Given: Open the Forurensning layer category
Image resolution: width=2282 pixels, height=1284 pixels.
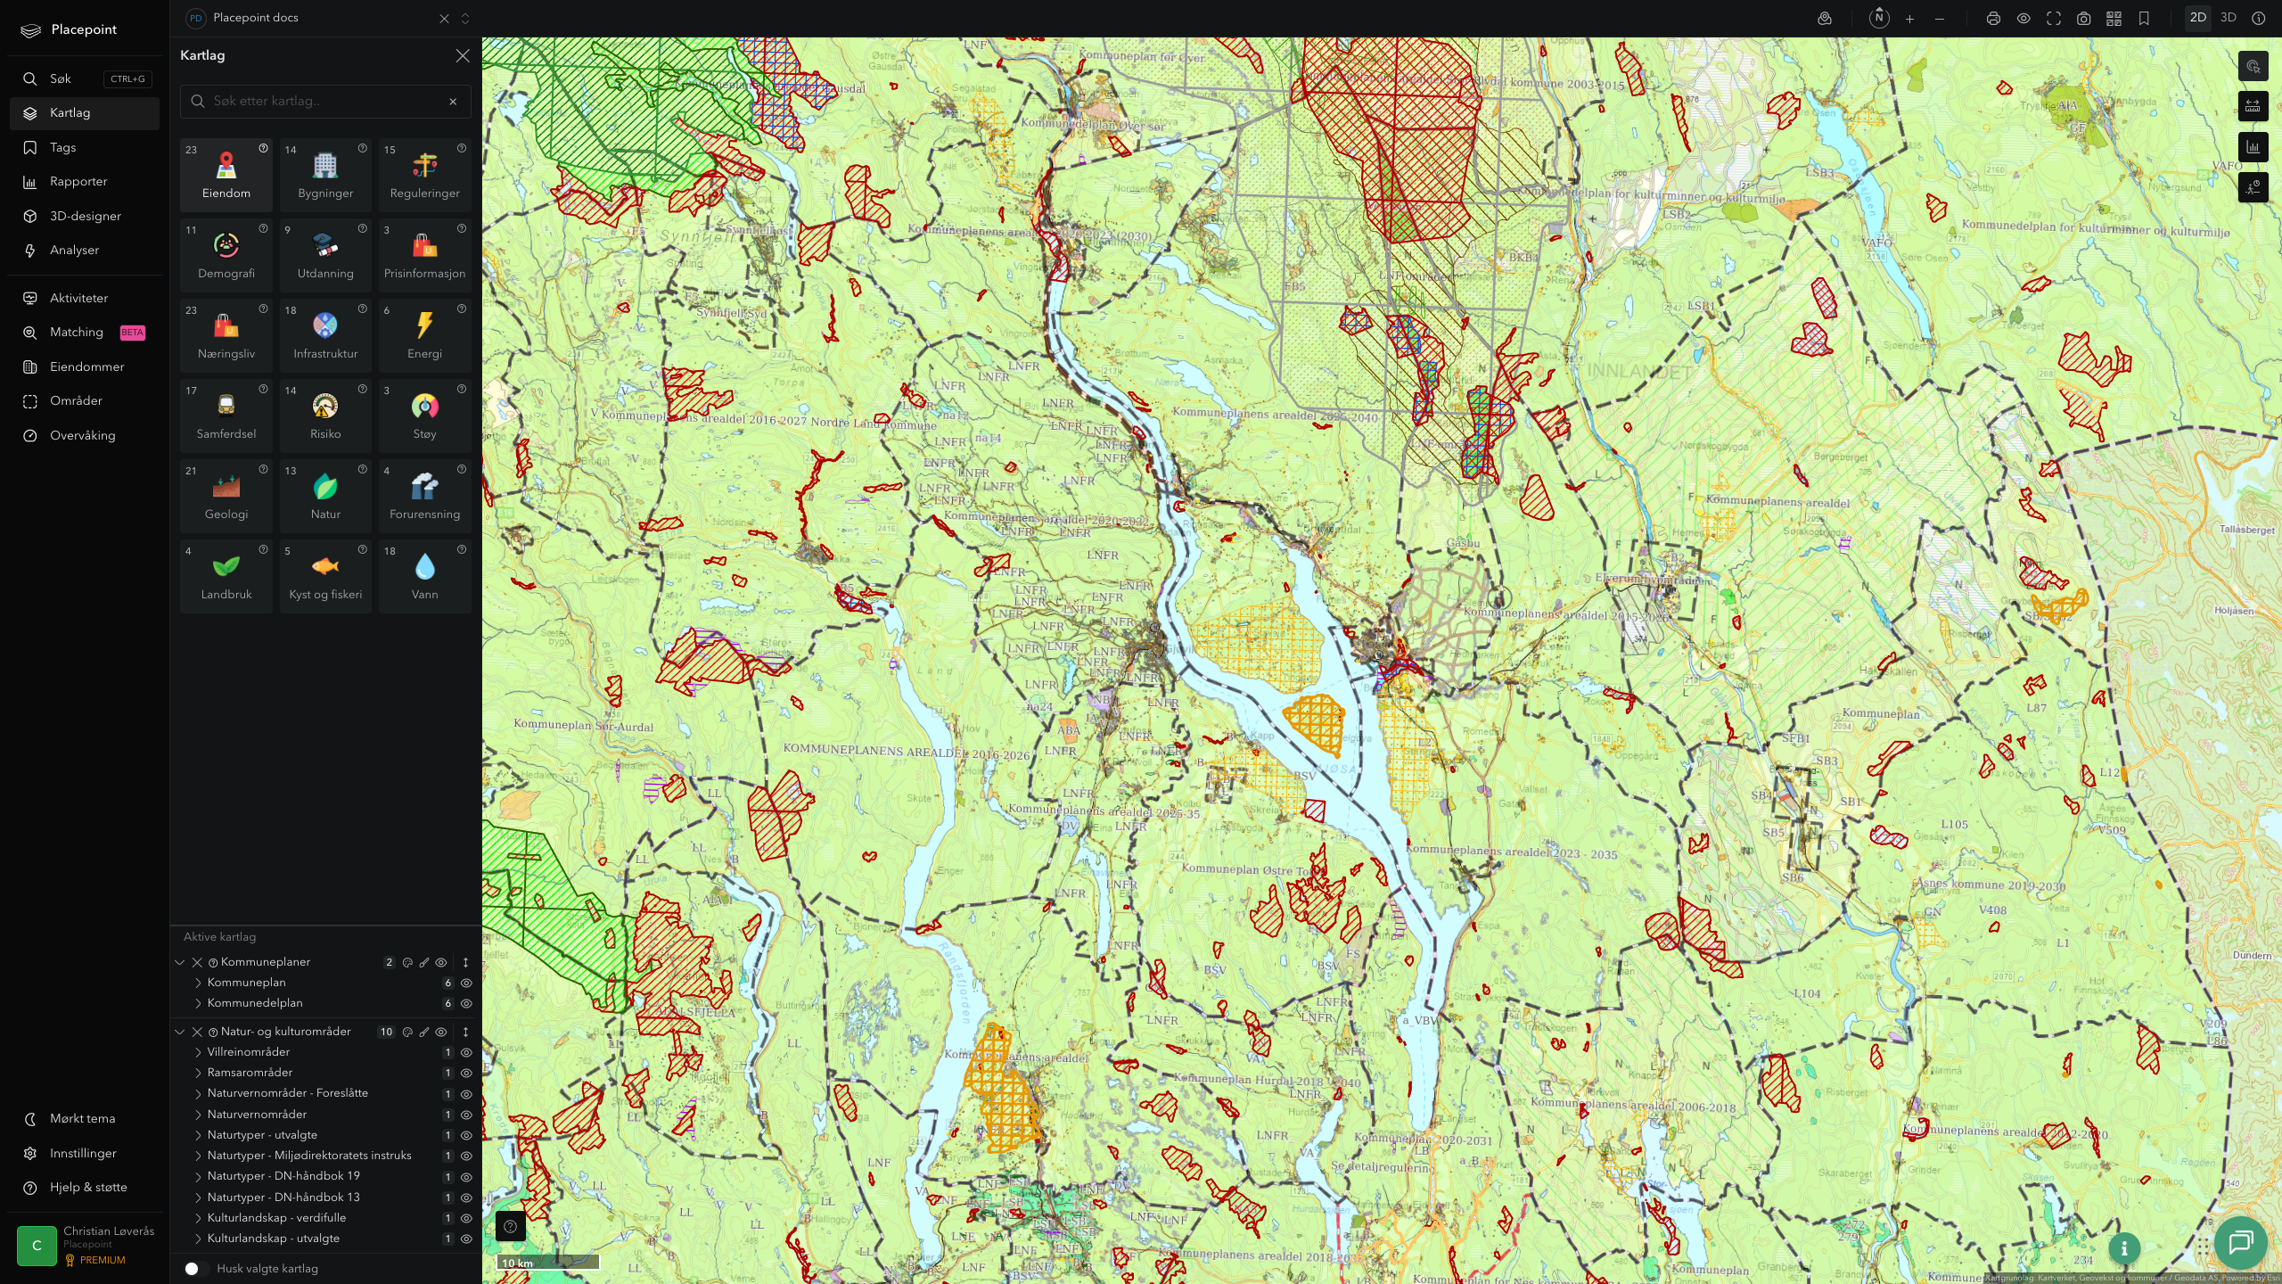Looking at the screenshot, I should coord(424,495).
